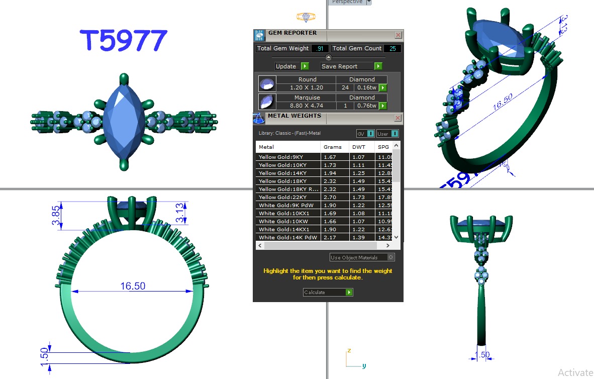Click green arrow beside Update
This screenshot has width=594, height=379.
(305, 66)
